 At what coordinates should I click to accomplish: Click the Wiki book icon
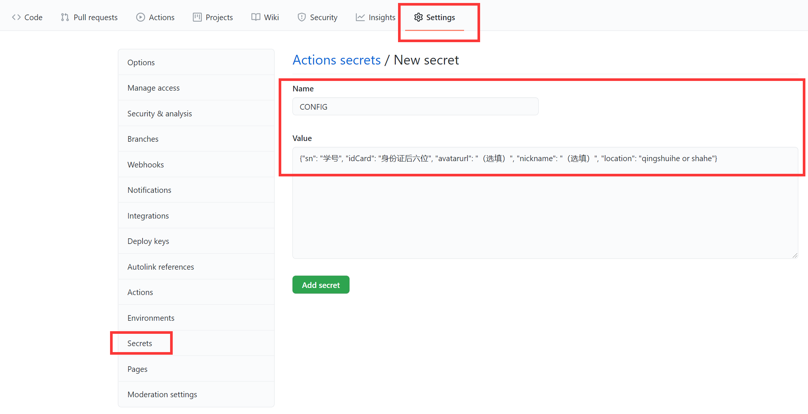[x=256, y=17]
